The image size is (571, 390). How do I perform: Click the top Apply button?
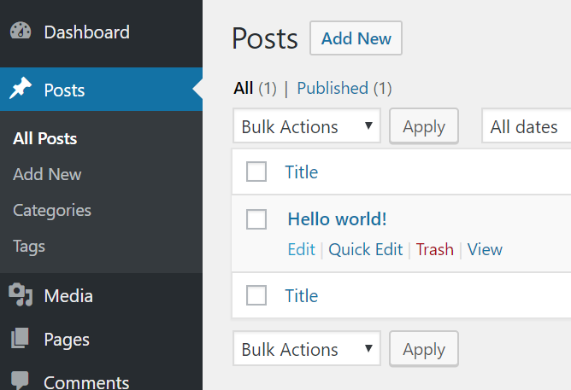(x=424, y=126)
